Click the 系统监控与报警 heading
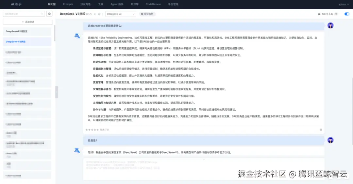Viewport: 353px width, 184px height. click(x=102, y=48)
